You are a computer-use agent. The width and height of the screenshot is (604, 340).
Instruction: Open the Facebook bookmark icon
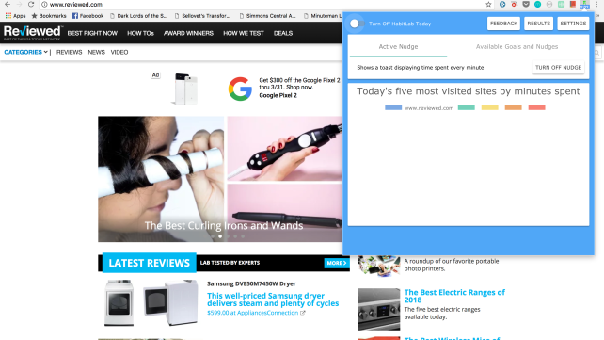75,16
